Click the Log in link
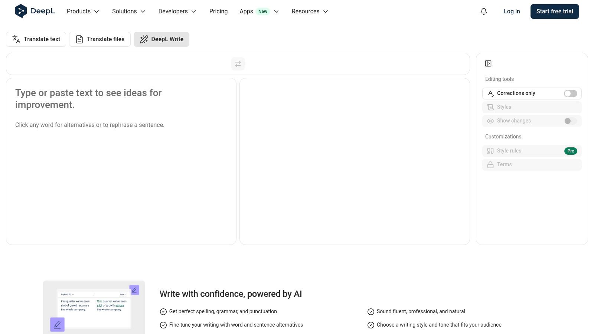This screenshot has width=594, height=334. 512,12
